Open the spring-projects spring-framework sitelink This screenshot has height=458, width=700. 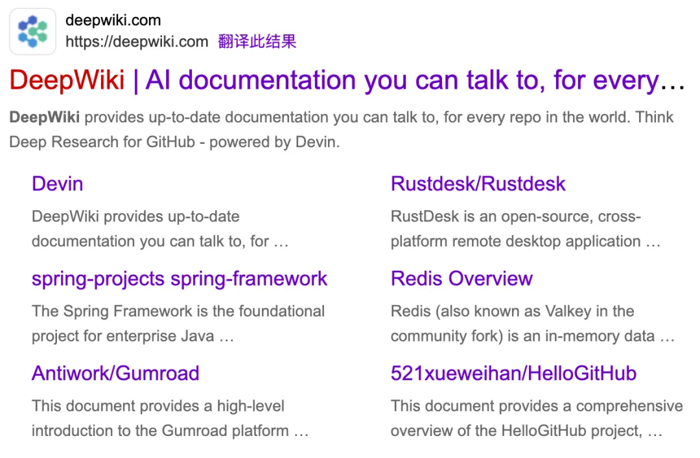coord(180,279)
